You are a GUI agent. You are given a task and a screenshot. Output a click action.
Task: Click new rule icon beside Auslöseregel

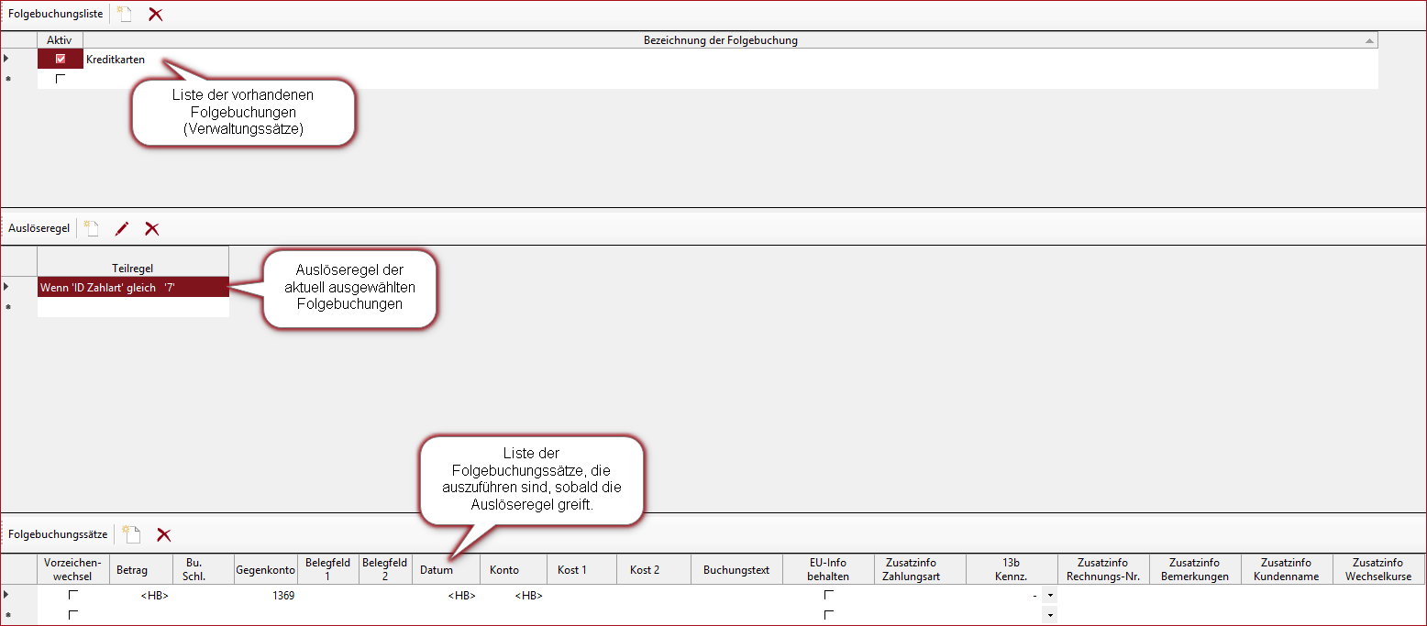tap(91, 228)
